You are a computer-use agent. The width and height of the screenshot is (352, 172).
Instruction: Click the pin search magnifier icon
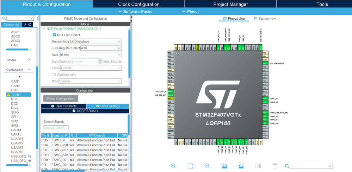click(287, 166)
